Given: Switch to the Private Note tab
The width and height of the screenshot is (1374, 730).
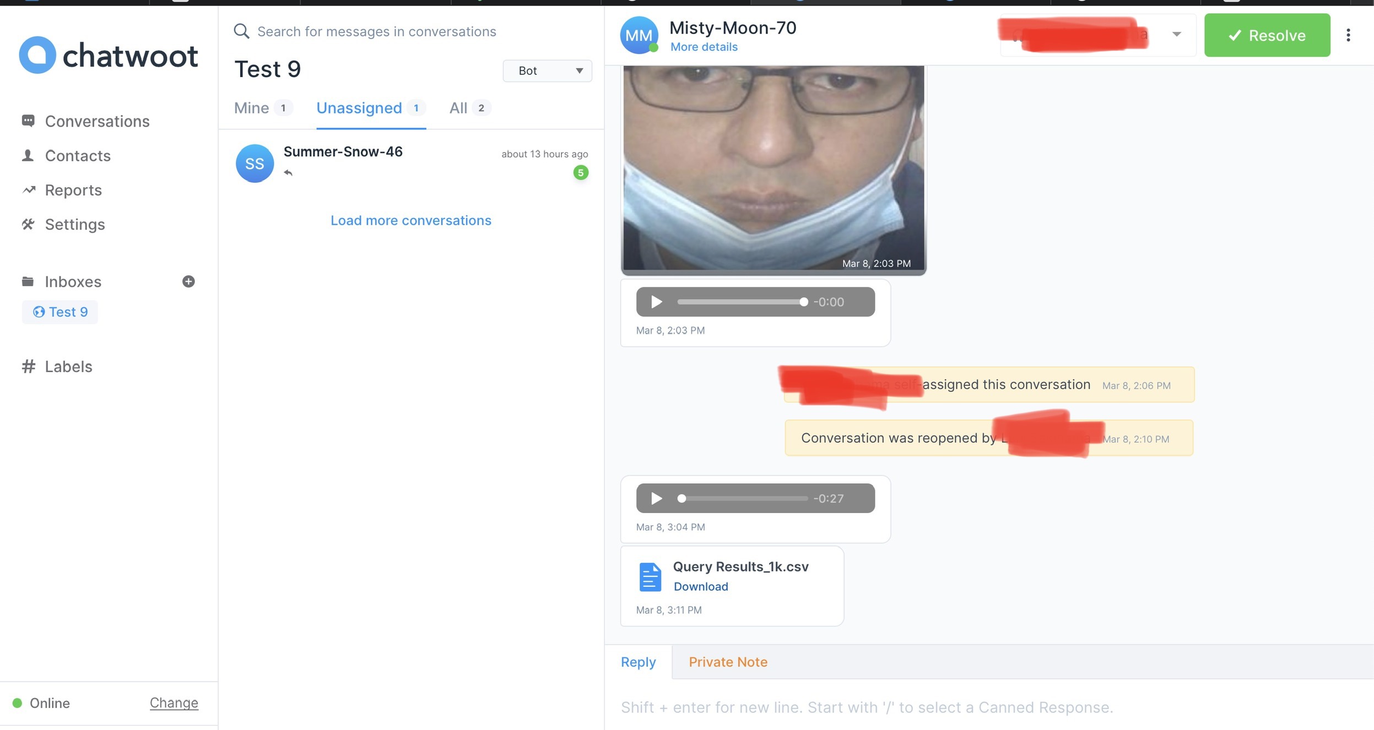Looking at the screenshot, I should 728,662.
